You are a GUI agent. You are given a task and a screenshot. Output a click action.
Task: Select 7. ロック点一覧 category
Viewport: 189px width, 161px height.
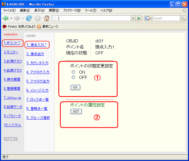click(38, 99)
